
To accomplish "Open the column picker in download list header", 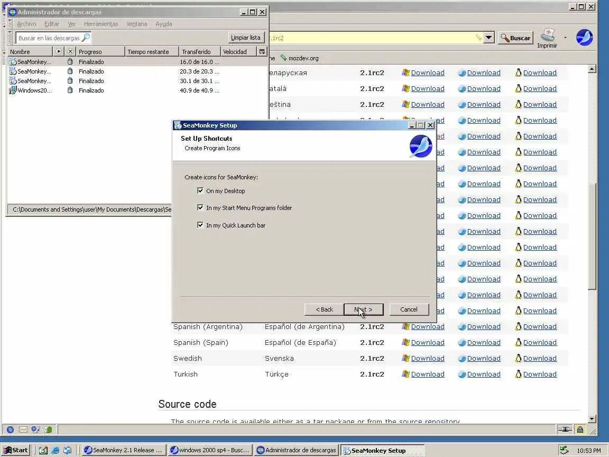I will point(262,51).
